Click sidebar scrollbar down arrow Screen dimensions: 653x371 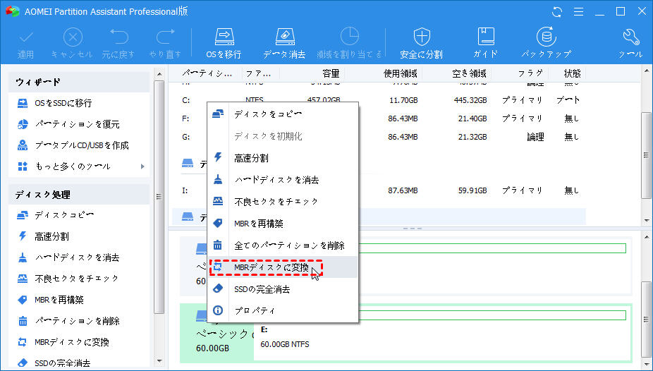click(159, 361)
